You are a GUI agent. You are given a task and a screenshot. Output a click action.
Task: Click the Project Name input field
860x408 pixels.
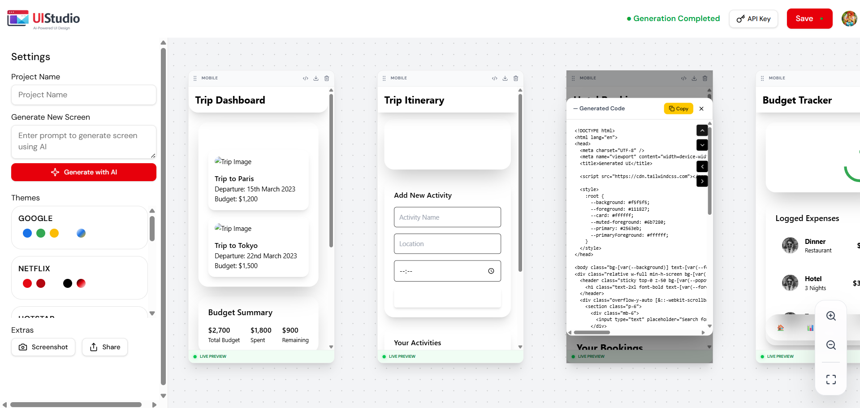coord(83,95)
